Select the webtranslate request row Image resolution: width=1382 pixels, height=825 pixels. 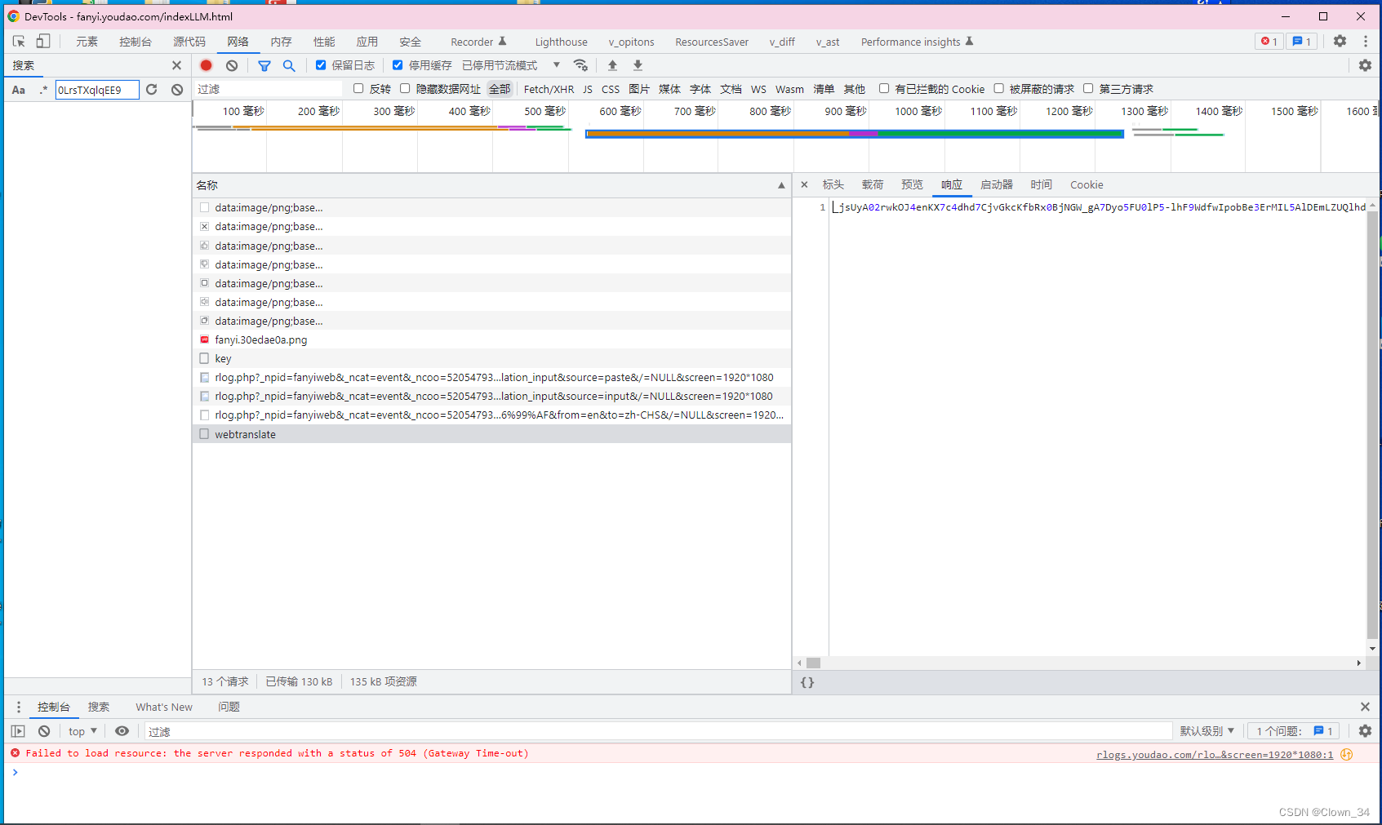[492, 434]
